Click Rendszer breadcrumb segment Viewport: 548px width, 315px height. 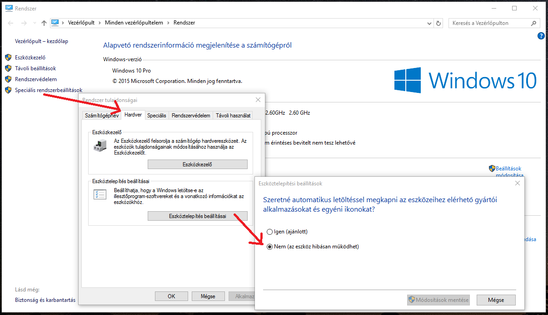(184, 23)
